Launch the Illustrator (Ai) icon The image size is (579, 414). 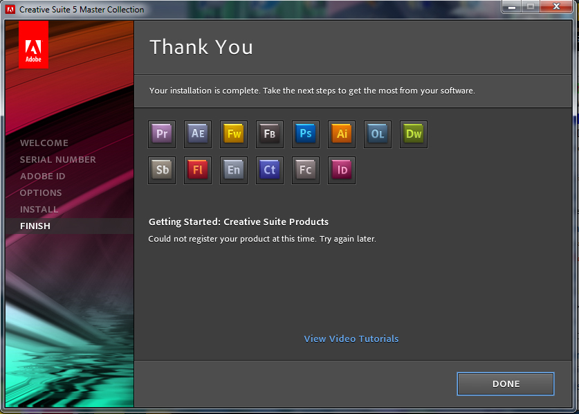pos(342,134)
